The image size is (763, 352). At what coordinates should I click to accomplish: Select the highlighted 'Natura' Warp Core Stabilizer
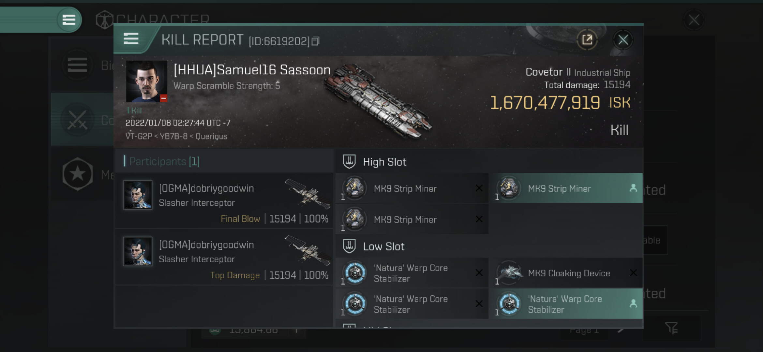tap(567, 304)
